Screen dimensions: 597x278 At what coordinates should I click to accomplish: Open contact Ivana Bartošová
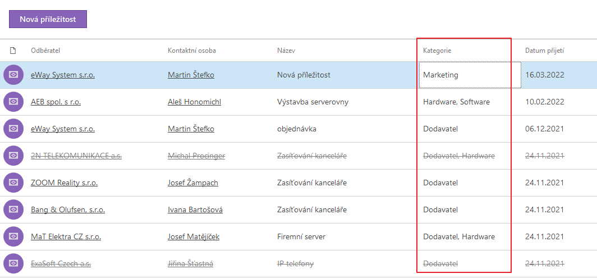point(195,209)
